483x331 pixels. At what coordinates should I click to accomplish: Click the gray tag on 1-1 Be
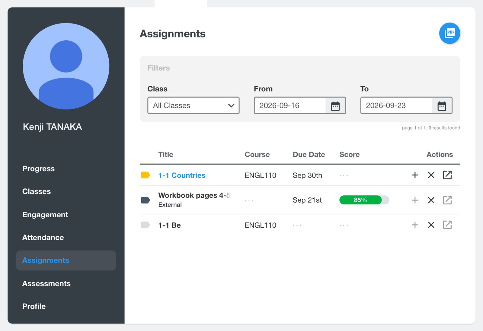pyautogui.click(x=146, y=225)
